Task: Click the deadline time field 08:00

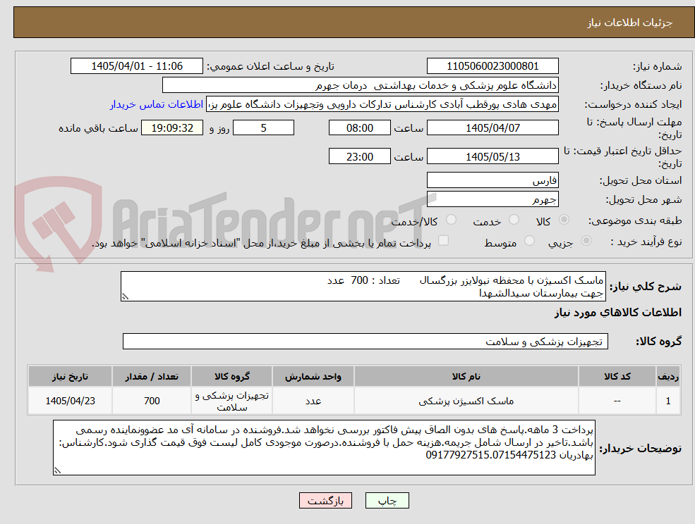Action: click(x=359, y=128)
